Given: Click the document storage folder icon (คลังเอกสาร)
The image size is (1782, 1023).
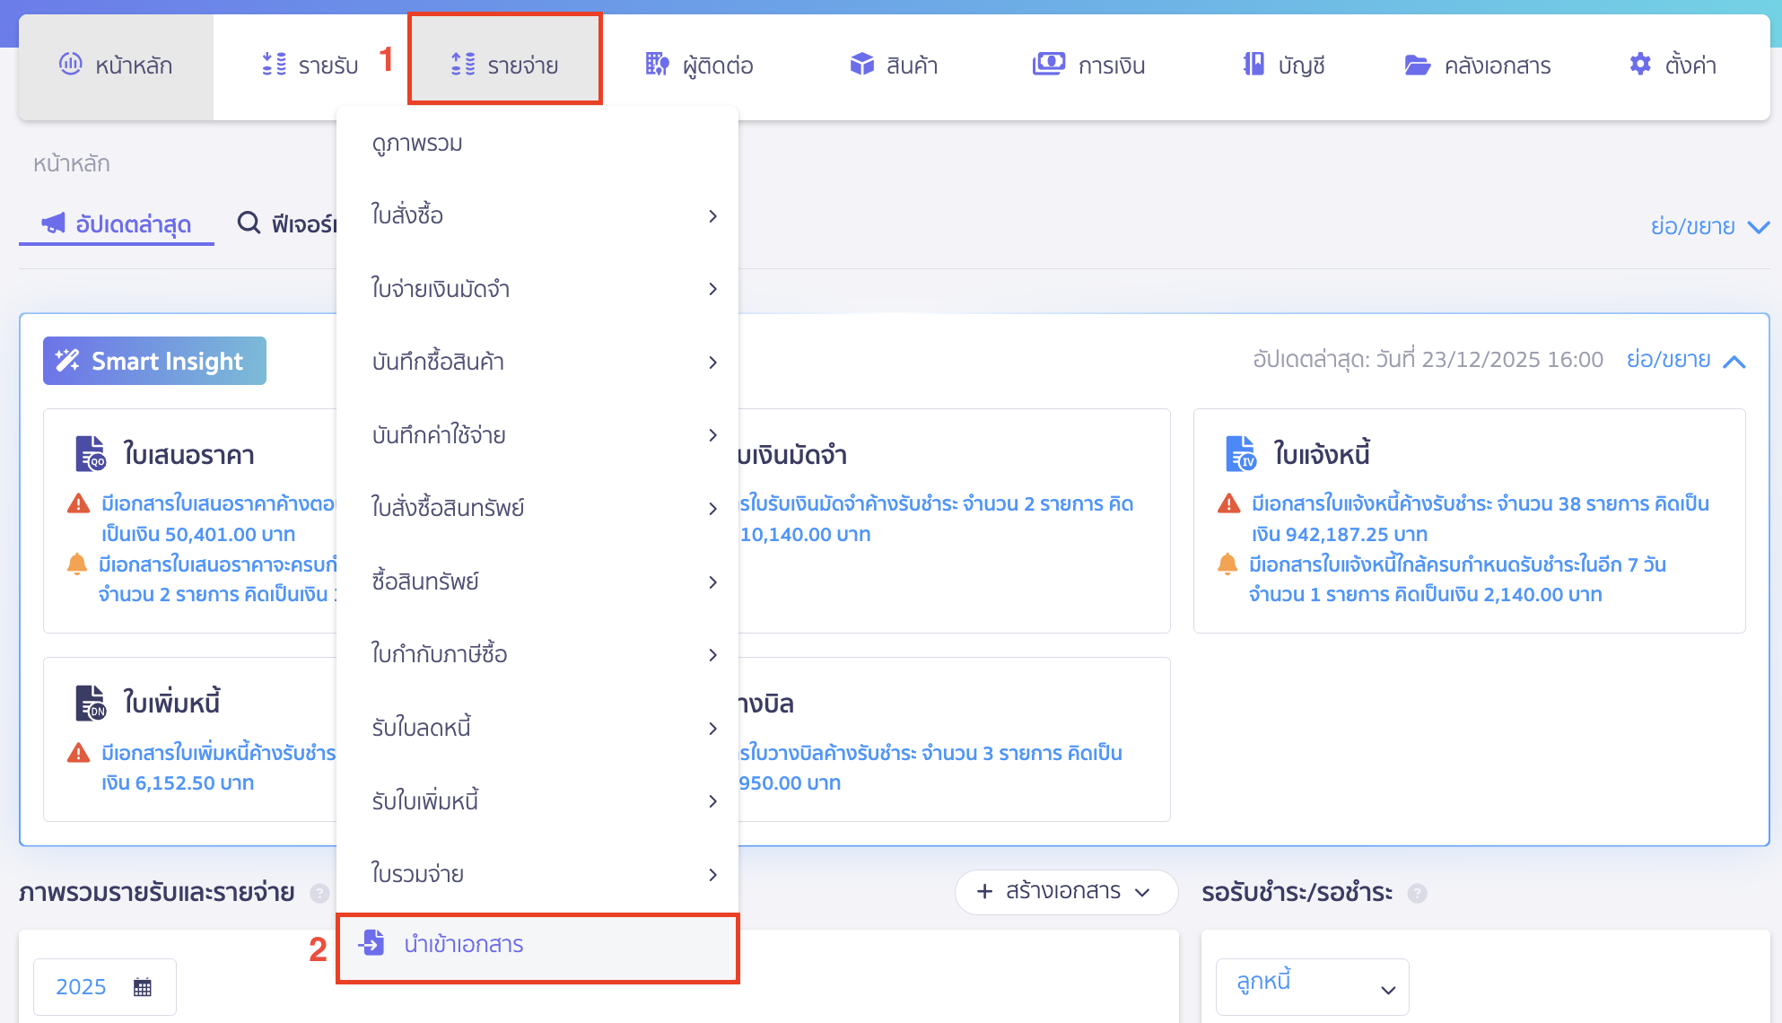Looking at the screenshot, I should [x=1417, y=65].
